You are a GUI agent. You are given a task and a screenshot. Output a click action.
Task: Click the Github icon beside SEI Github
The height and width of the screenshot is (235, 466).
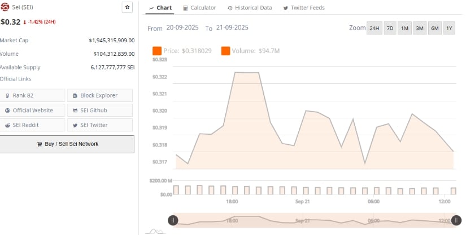click(x=75, y=110)
